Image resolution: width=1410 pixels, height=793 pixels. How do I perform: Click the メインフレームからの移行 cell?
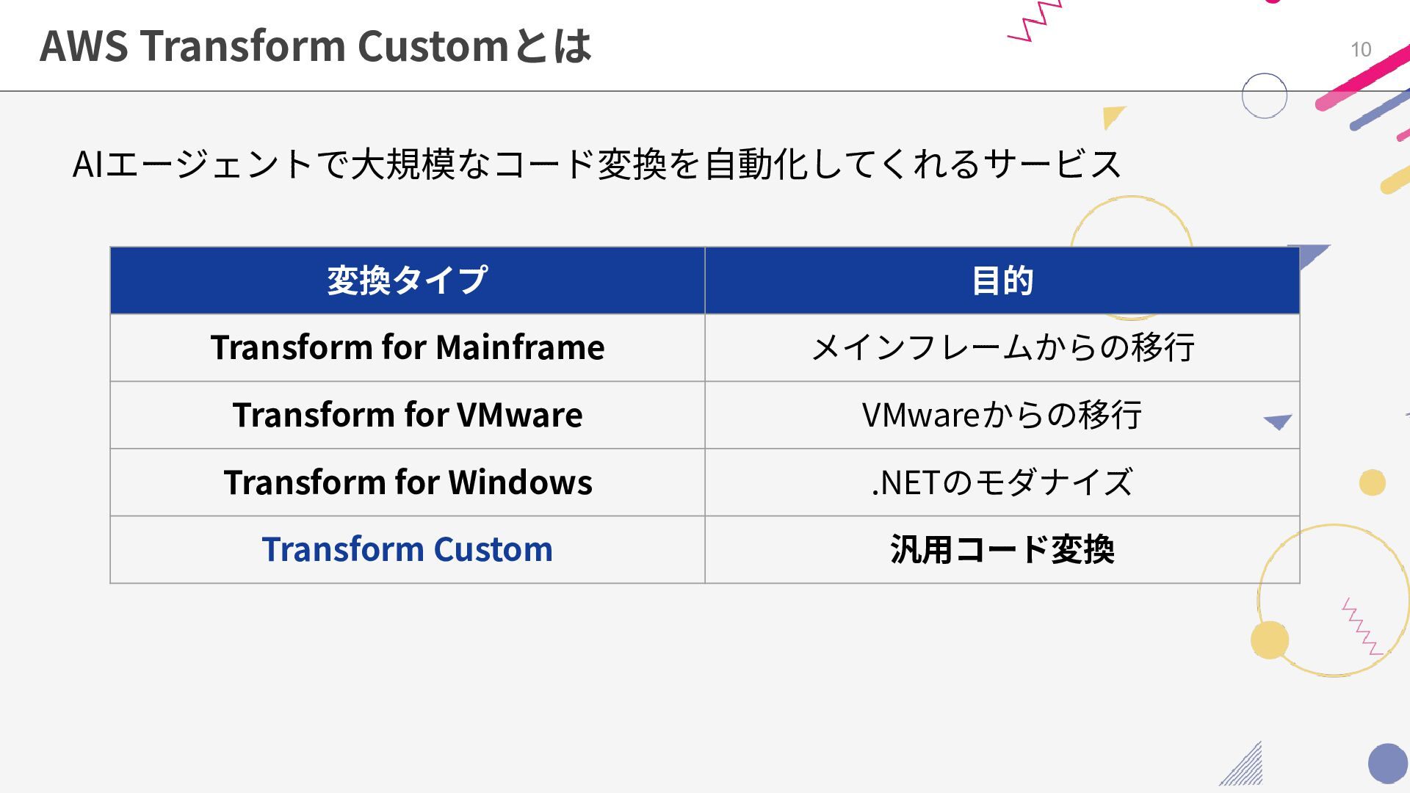point(1002,347)
